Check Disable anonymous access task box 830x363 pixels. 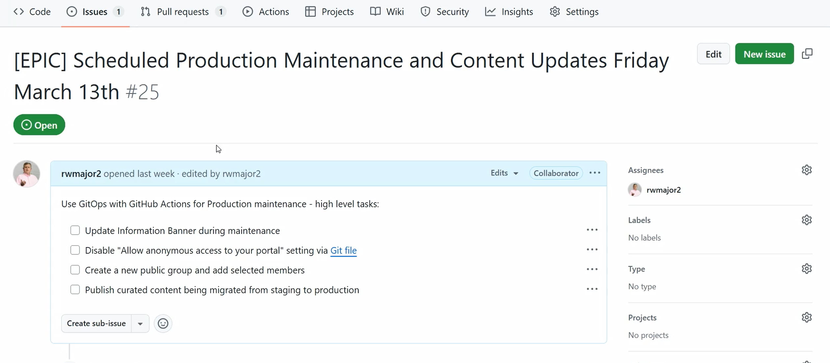pyautogui.click(x=75, y=250)
